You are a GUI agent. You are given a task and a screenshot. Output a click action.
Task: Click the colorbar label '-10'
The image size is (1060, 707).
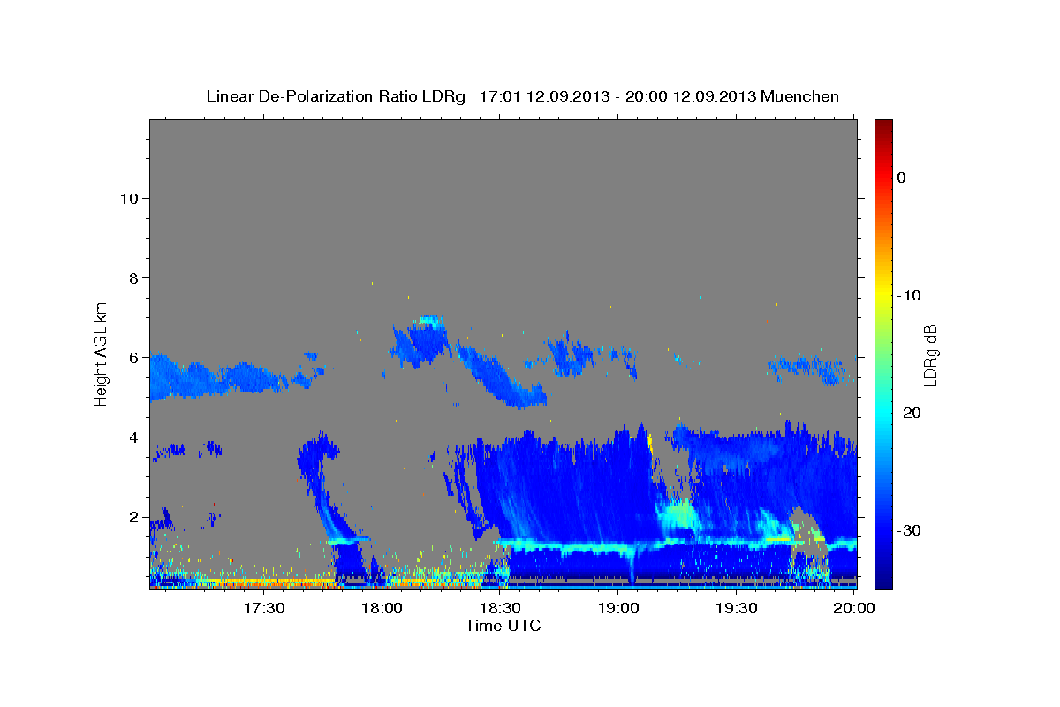[909, 295]
